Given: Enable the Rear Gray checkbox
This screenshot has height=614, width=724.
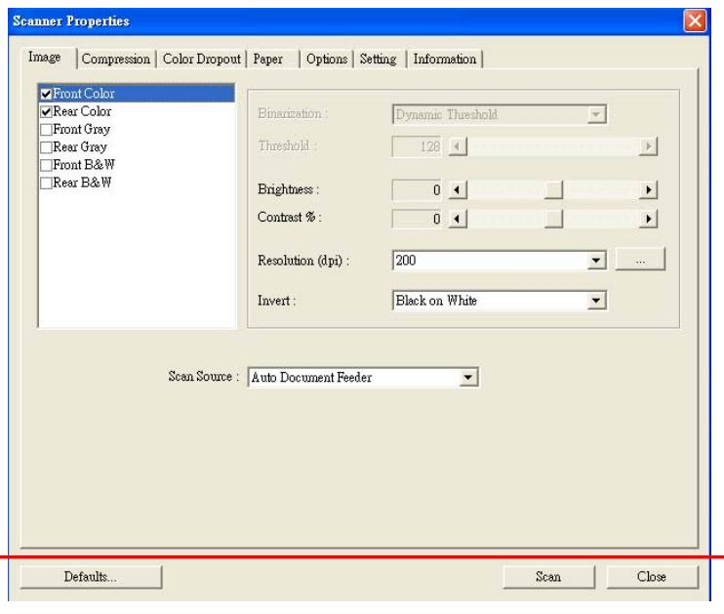Looking at the screenshot, I should [x=46, y=147].
